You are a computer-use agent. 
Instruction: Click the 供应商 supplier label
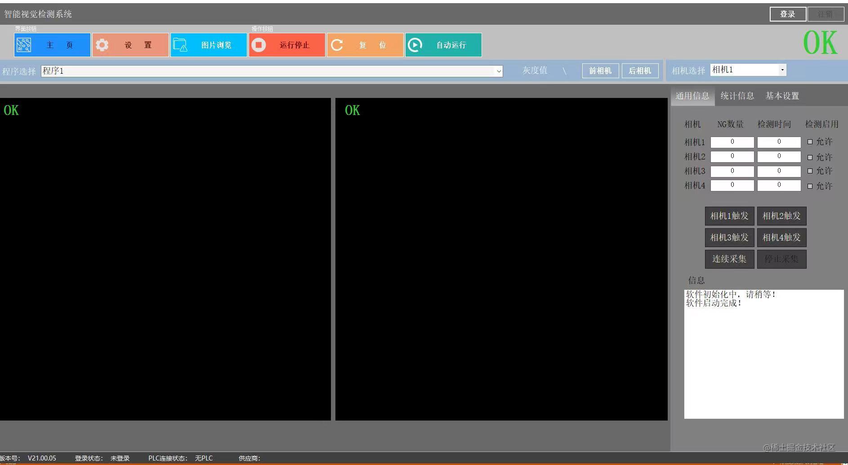[250, 458]
